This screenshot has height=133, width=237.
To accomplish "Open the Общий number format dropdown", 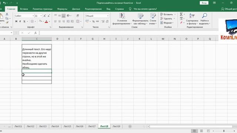I will (108, 16).
